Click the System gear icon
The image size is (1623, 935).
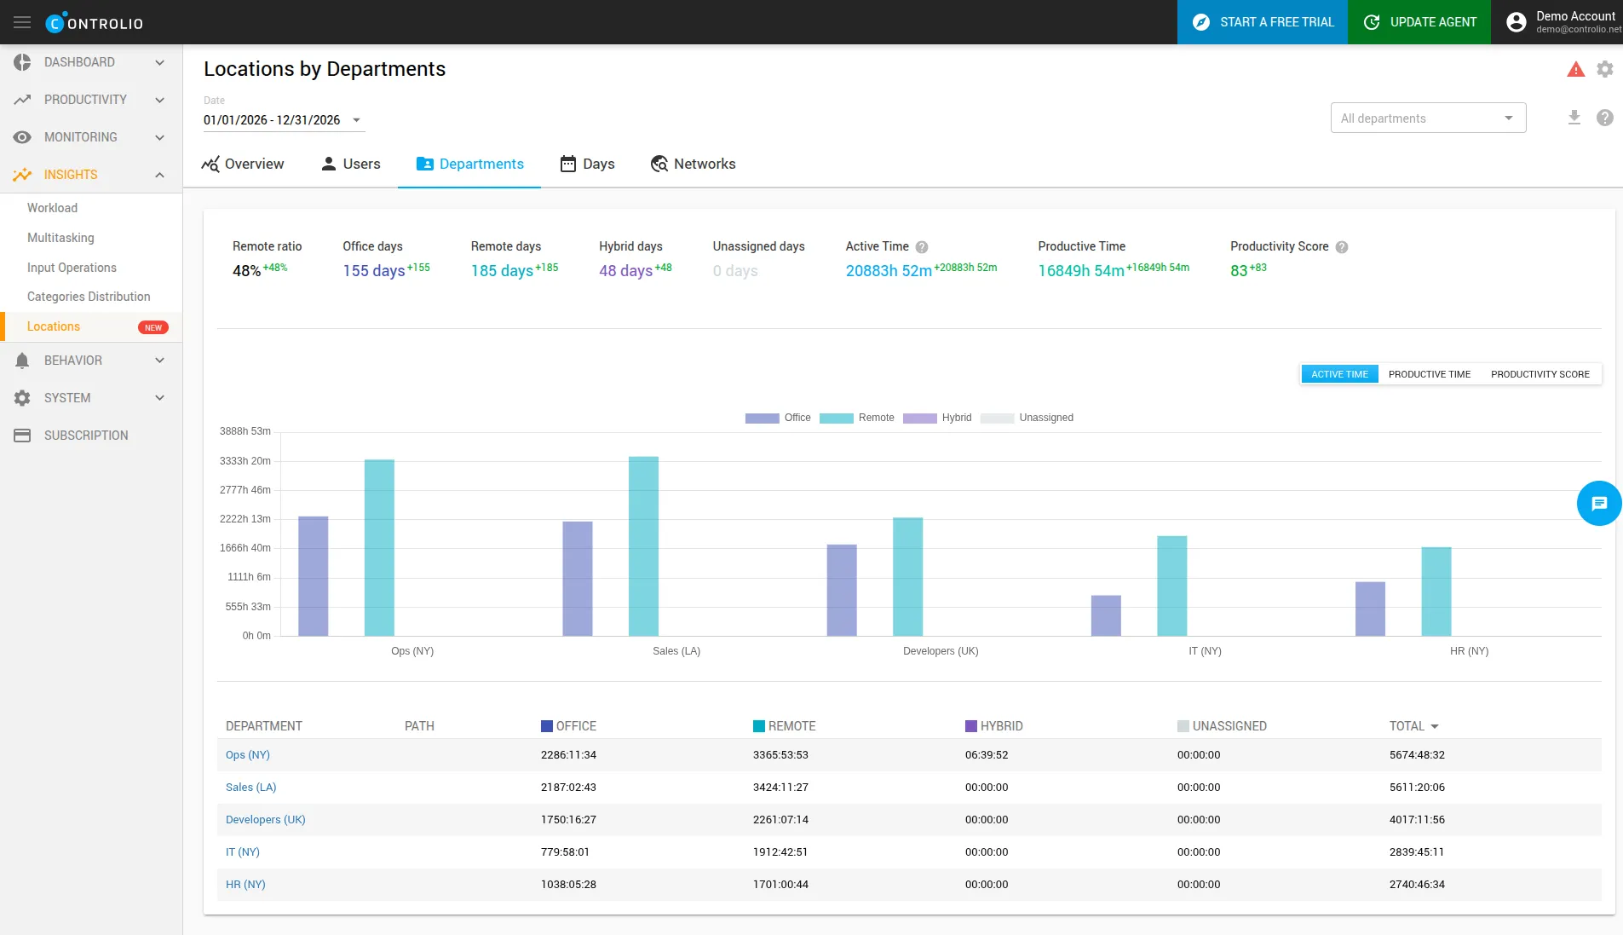22,398
